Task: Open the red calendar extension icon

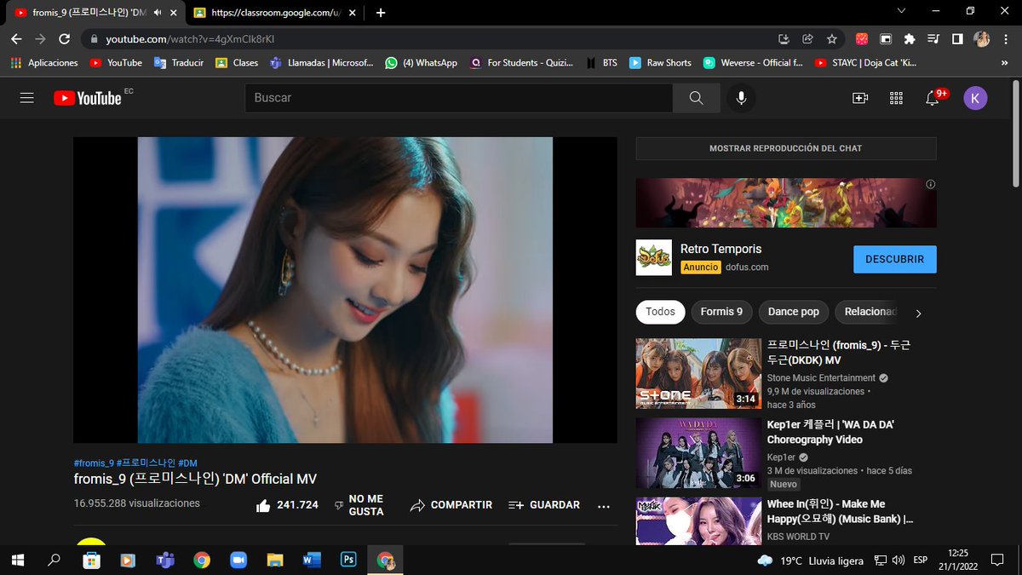Action: (x=862, y=39)
